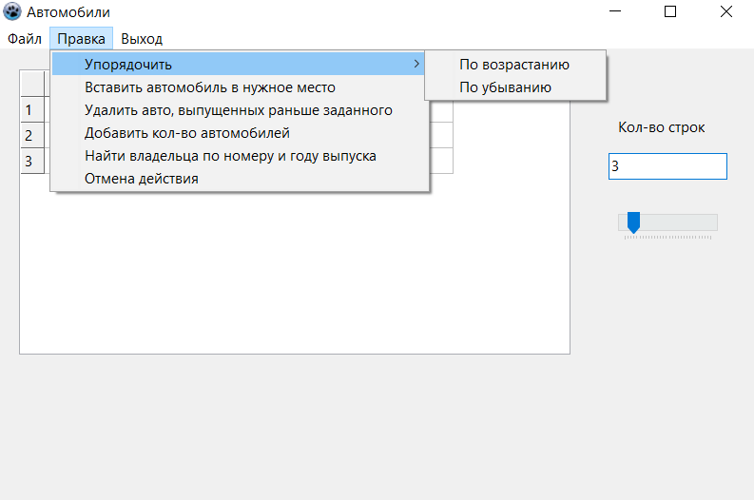Select table row header 1
The image size is (754, 500).
coord(32,109)
